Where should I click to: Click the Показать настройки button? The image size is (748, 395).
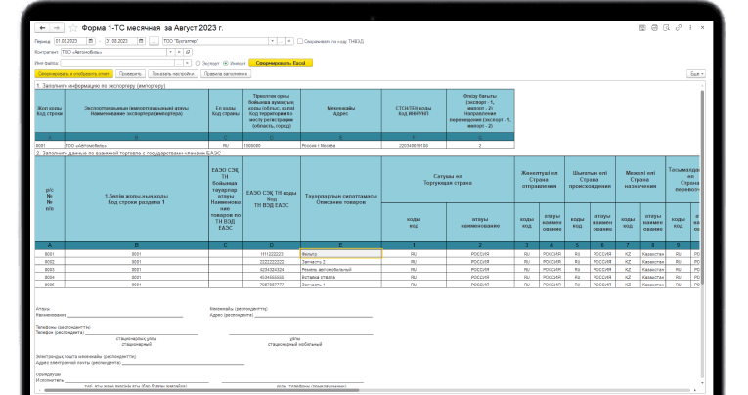[x=173, y=74]
